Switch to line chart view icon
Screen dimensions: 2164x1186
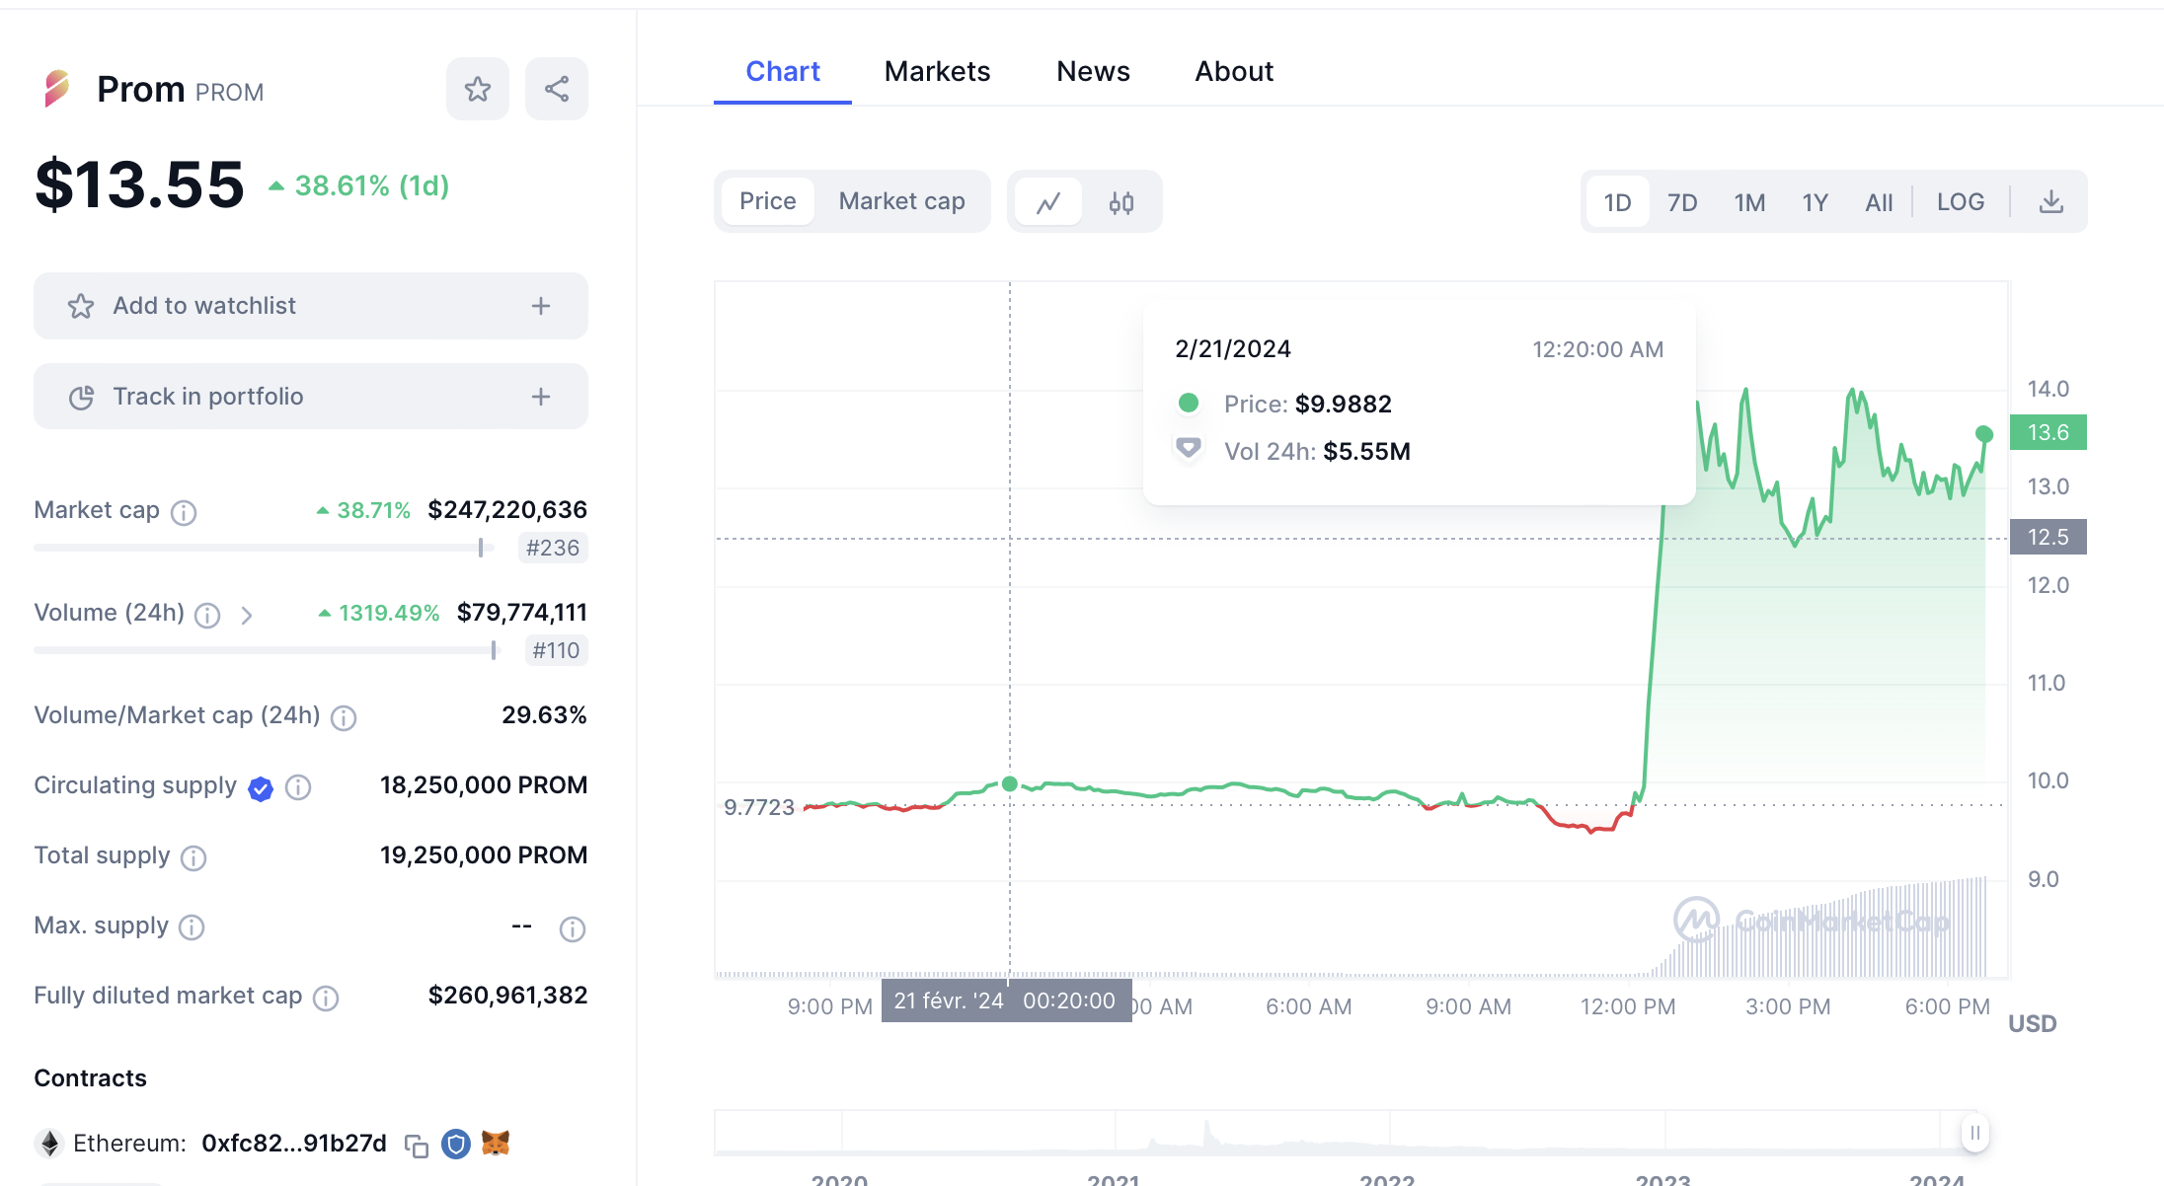[x=1048, y=202]
